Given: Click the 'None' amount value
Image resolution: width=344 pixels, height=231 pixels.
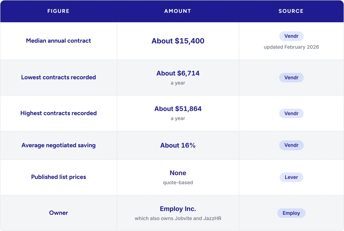Looking at the screenshot, I should (x=178, y=173).
